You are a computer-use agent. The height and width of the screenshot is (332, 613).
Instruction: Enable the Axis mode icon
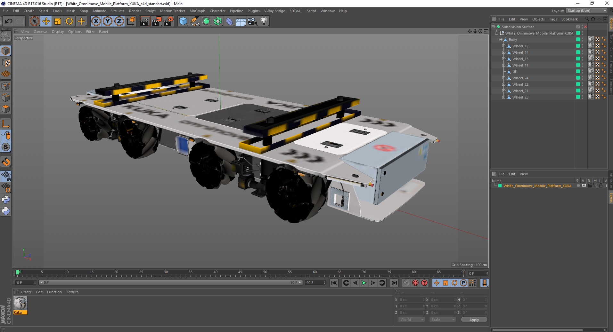[x=6, y=124]
